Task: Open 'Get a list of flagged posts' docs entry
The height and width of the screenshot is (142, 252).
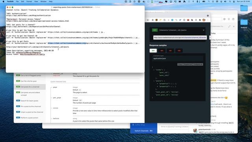Action: coord(31,75)
